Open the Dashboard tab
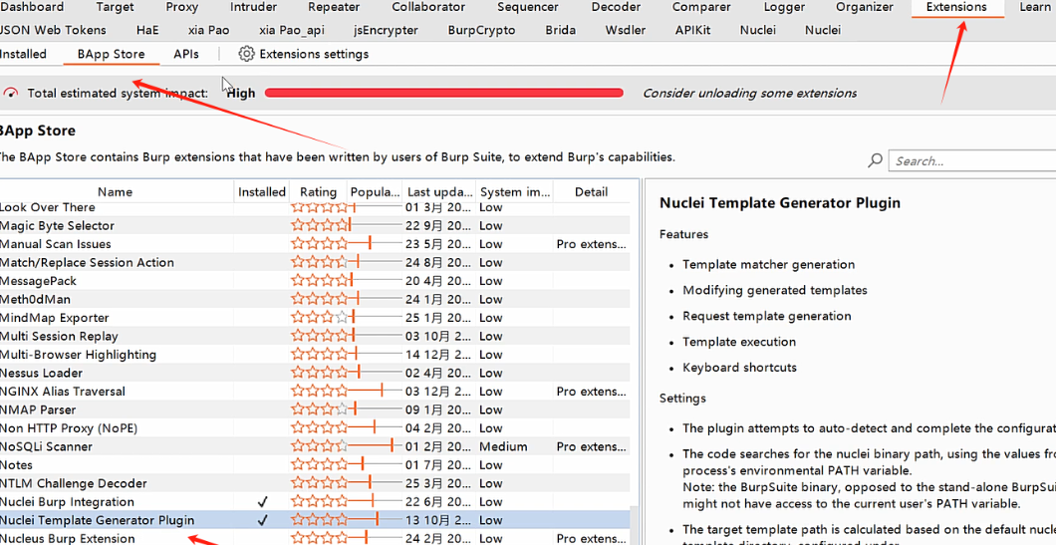The height and width of the screenshot is (545, 1058). (31, 7)
